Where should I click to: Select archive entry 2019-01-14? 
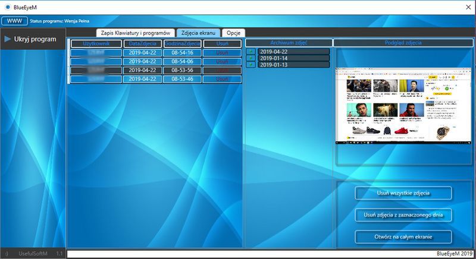(x=293, y=58)
